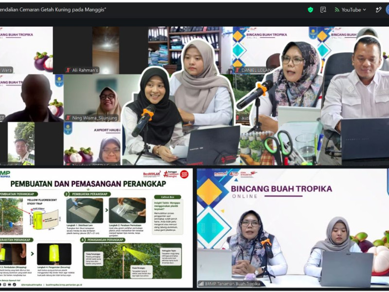This screenshot has height=292, width=389.
Task: Click the meeting title text in top bar
Action: [x=53, y=10]
